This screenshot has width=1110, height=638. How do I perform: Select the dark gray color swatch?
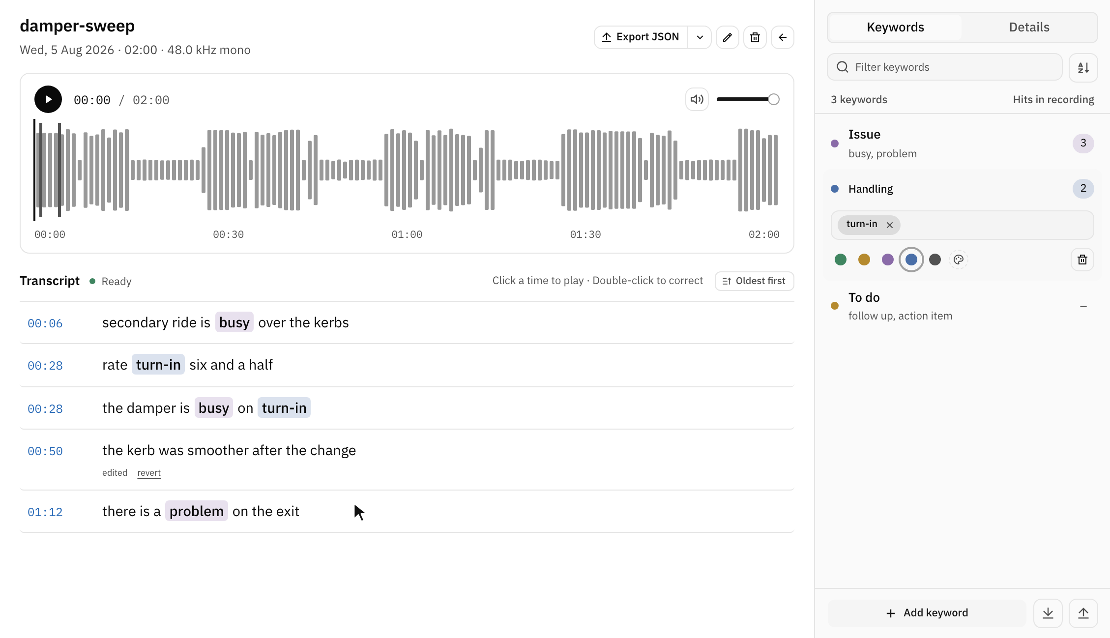pyautogui.click(x=935, y=260)
